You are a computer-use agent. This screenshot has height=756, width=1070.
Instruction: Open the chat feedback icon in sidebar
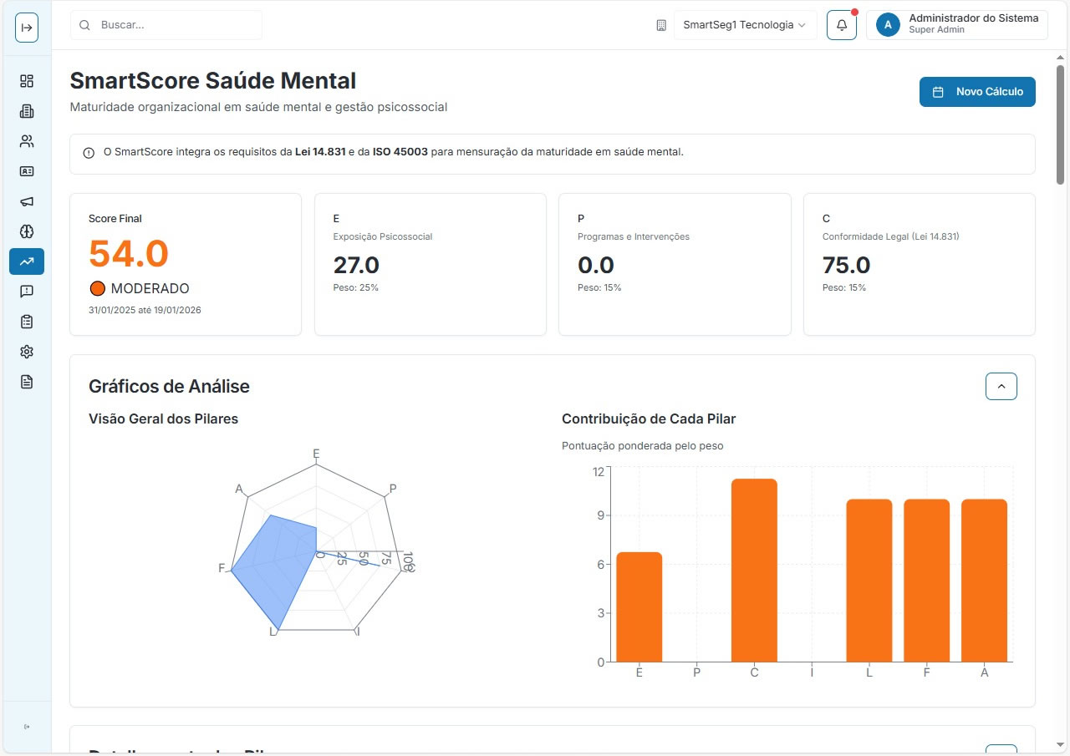(26, 292)
